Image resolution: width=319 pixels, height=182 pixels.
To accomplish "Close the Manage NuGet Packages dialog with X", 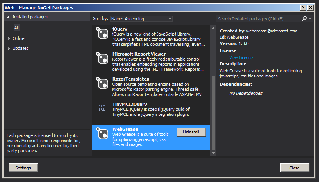I will click(310, 8).
